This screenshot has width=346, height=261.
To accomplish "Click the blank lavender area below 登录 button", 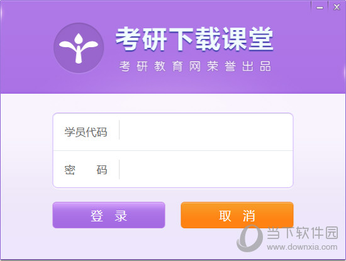I will [x=109, y=244].
